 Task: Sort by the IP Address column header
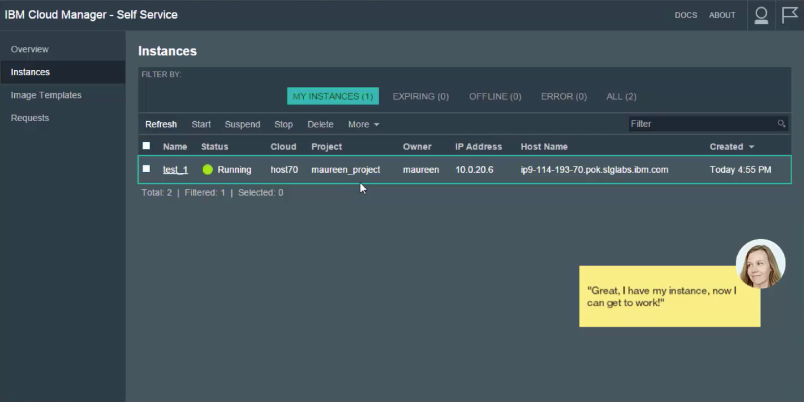(x=478, y=147)
